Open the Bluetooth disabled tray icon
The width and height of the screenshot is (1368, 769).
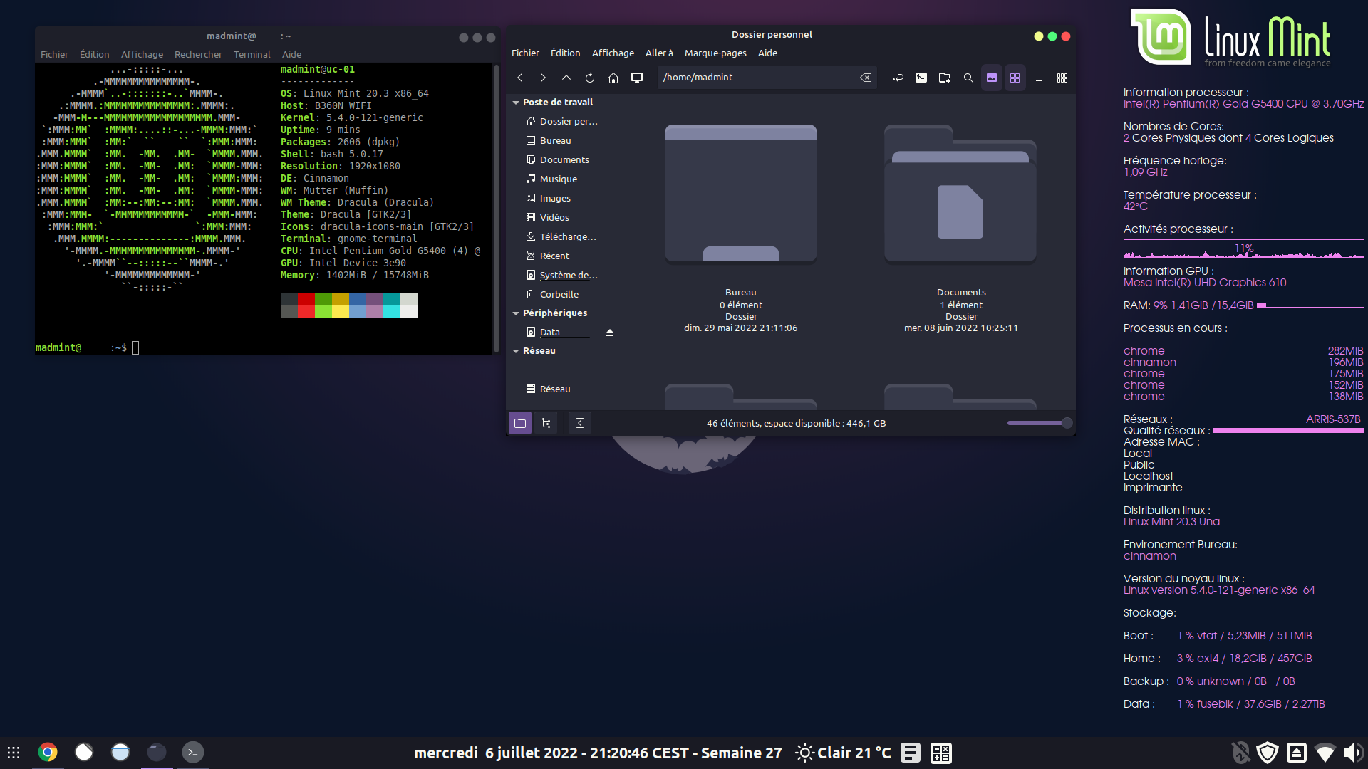[x=1240, y=753]
